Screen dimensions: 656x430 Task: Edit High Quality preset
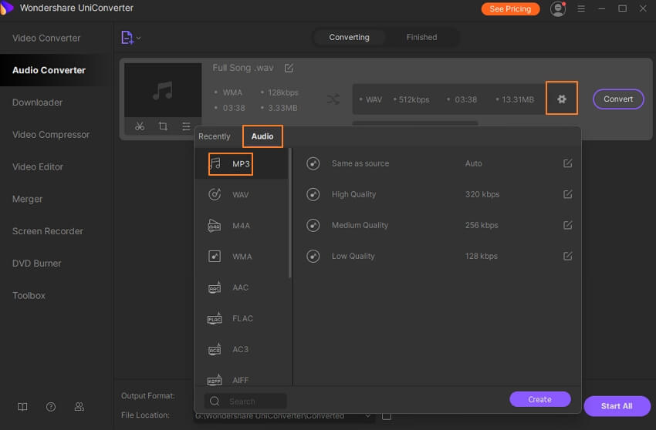pos(567,194)
